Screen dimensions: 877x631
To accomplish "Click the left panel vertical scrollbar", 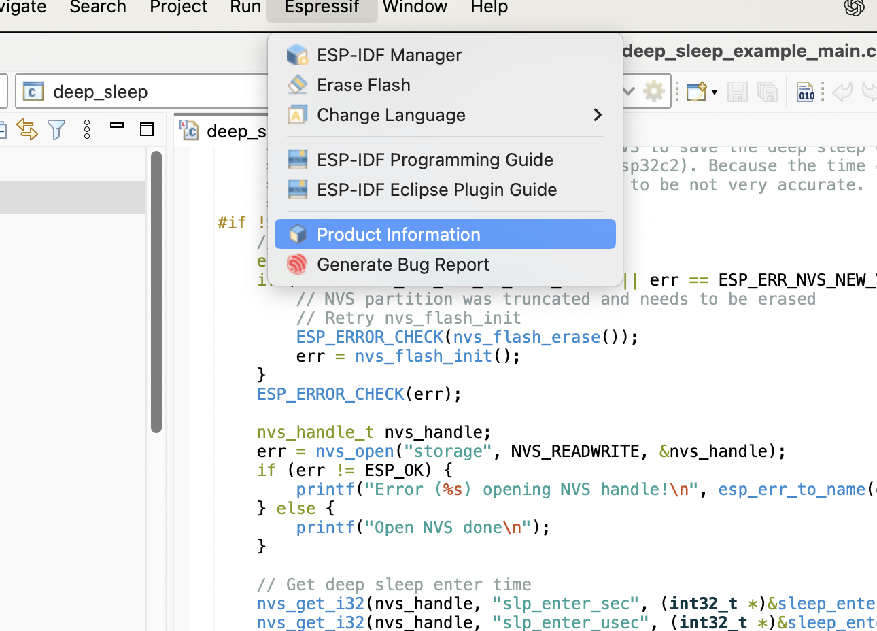I will click(156, 292).
